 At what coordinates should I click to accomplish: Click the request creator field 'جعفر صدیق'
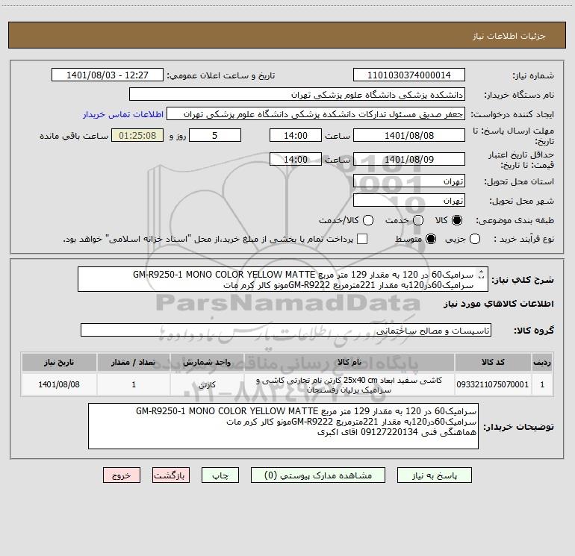[x=316, y=114]
